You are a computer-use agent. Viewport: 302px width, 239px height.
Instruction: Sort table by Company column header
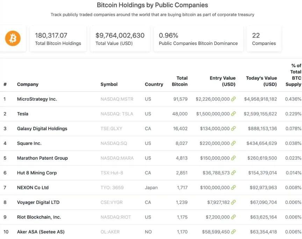point(28,84)
